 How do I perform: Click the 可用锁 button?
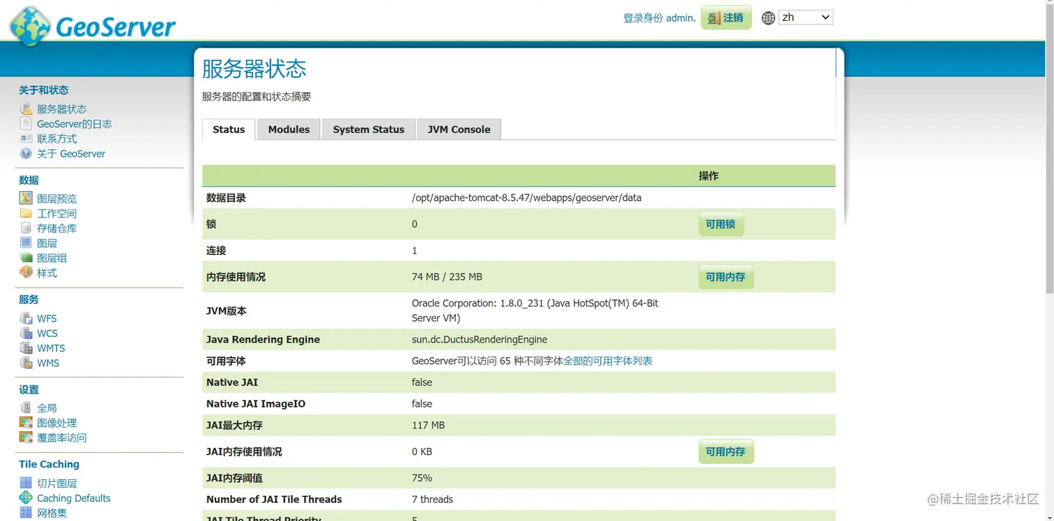(721, 224)
